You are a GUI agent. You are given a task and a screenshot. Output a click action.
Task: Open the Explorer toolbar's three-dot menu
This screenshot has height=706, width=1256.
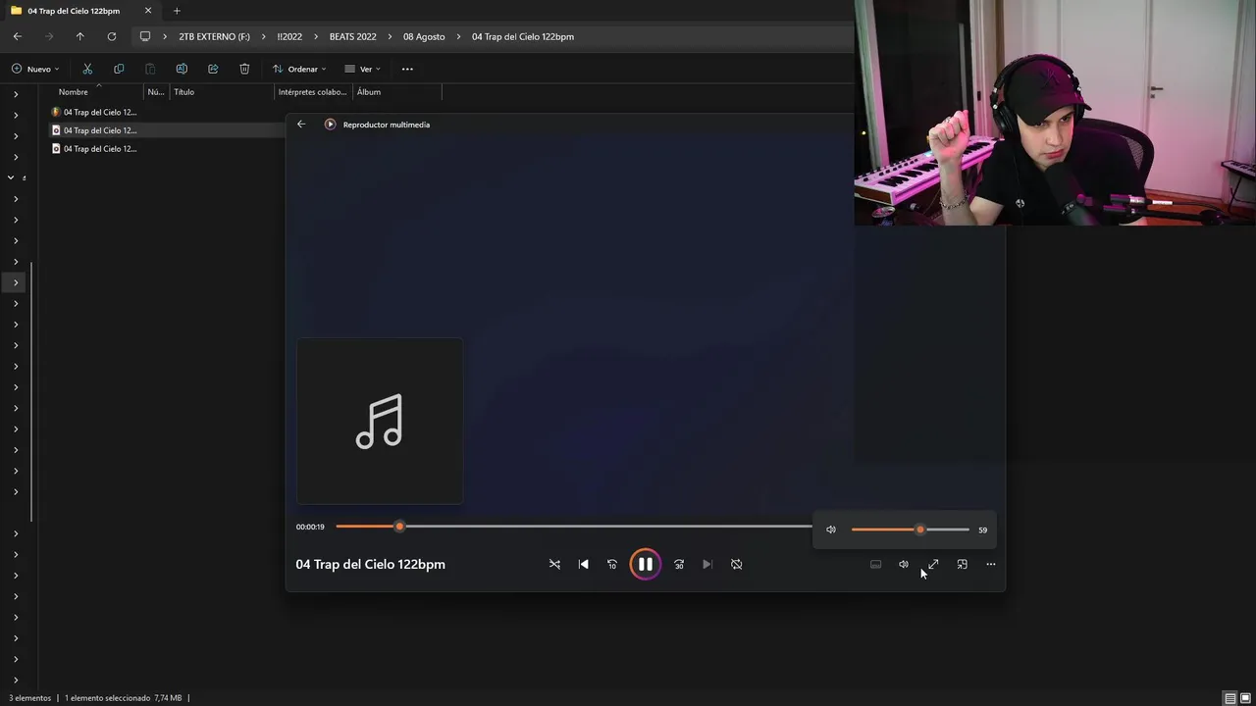[407, 69]
